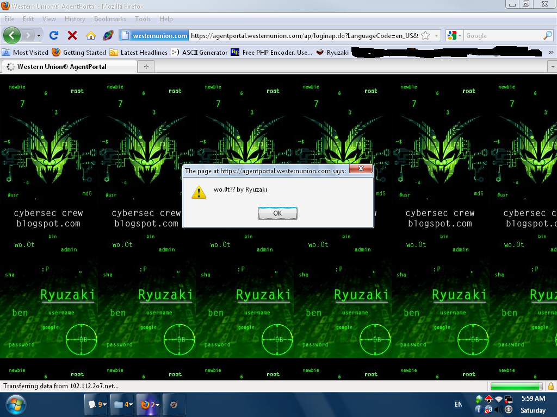Open the Firefox taskbar group with 2 windows
Screen dimensions: 557x417
tap(149, 404)
